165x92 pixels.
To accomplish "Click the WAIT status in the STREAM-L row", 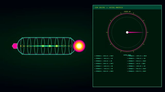I will pos(144,69).
